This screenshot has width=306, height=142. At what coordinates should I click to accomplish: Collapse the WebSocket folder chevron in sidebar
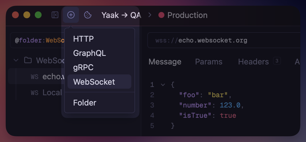click(x=16, y=60)
